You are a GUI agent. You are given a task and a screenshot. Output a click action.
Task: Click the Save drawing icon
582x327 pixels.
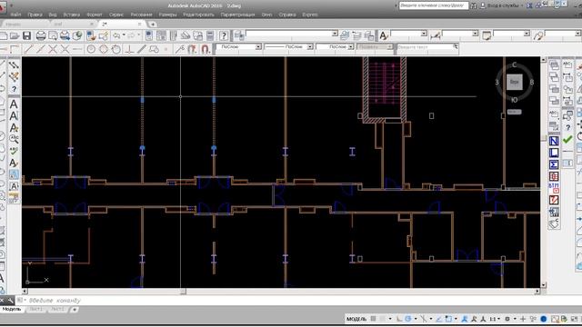(x=26, y=35)
